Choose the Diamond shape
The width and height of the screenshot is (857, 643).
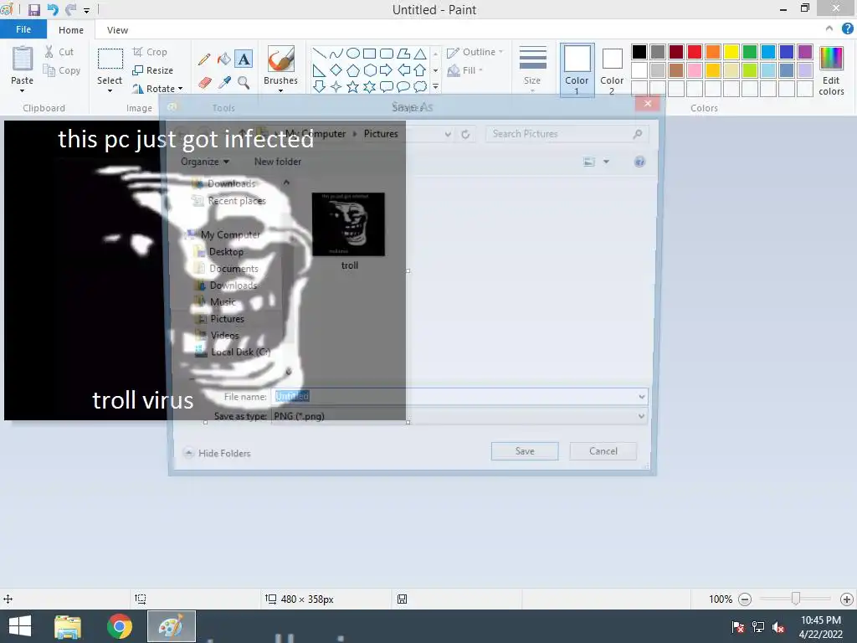pyautogui.click(x=336, y=70)
